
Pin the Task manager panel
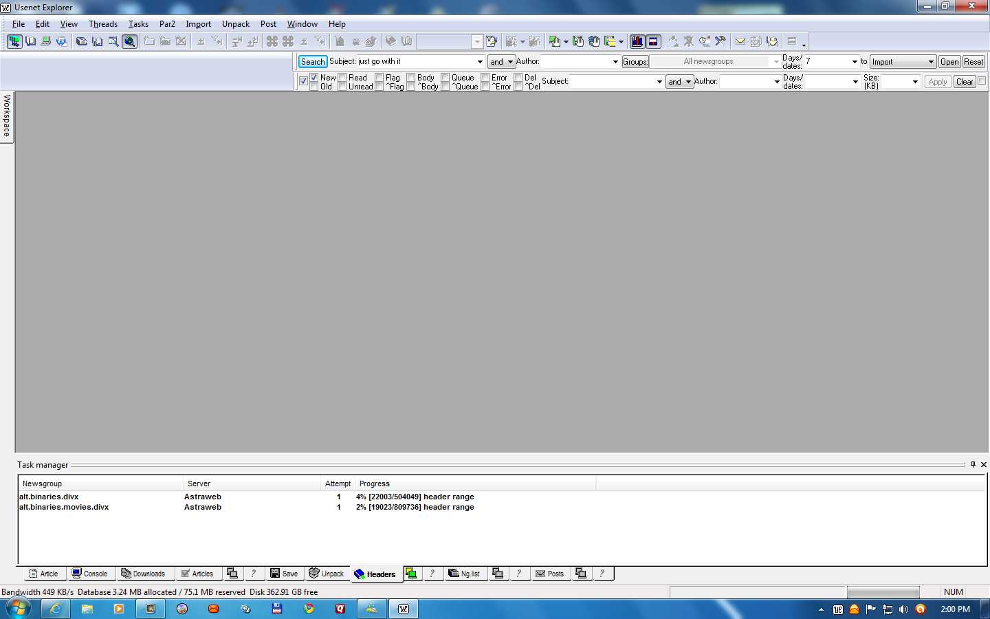pos(973,465)
